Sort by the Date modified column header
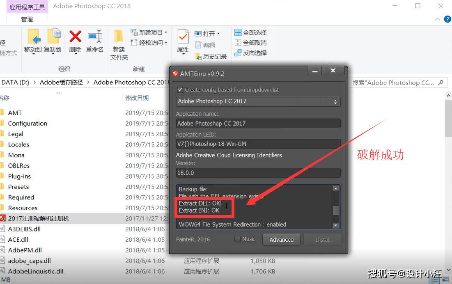 pos(137,98)
